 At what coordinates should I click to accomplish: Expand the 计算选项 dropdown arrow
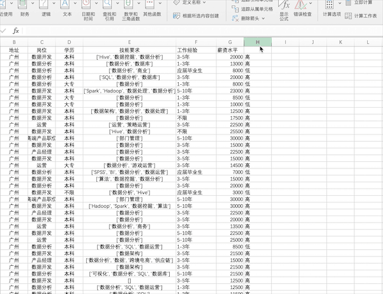tap(340, 3)
